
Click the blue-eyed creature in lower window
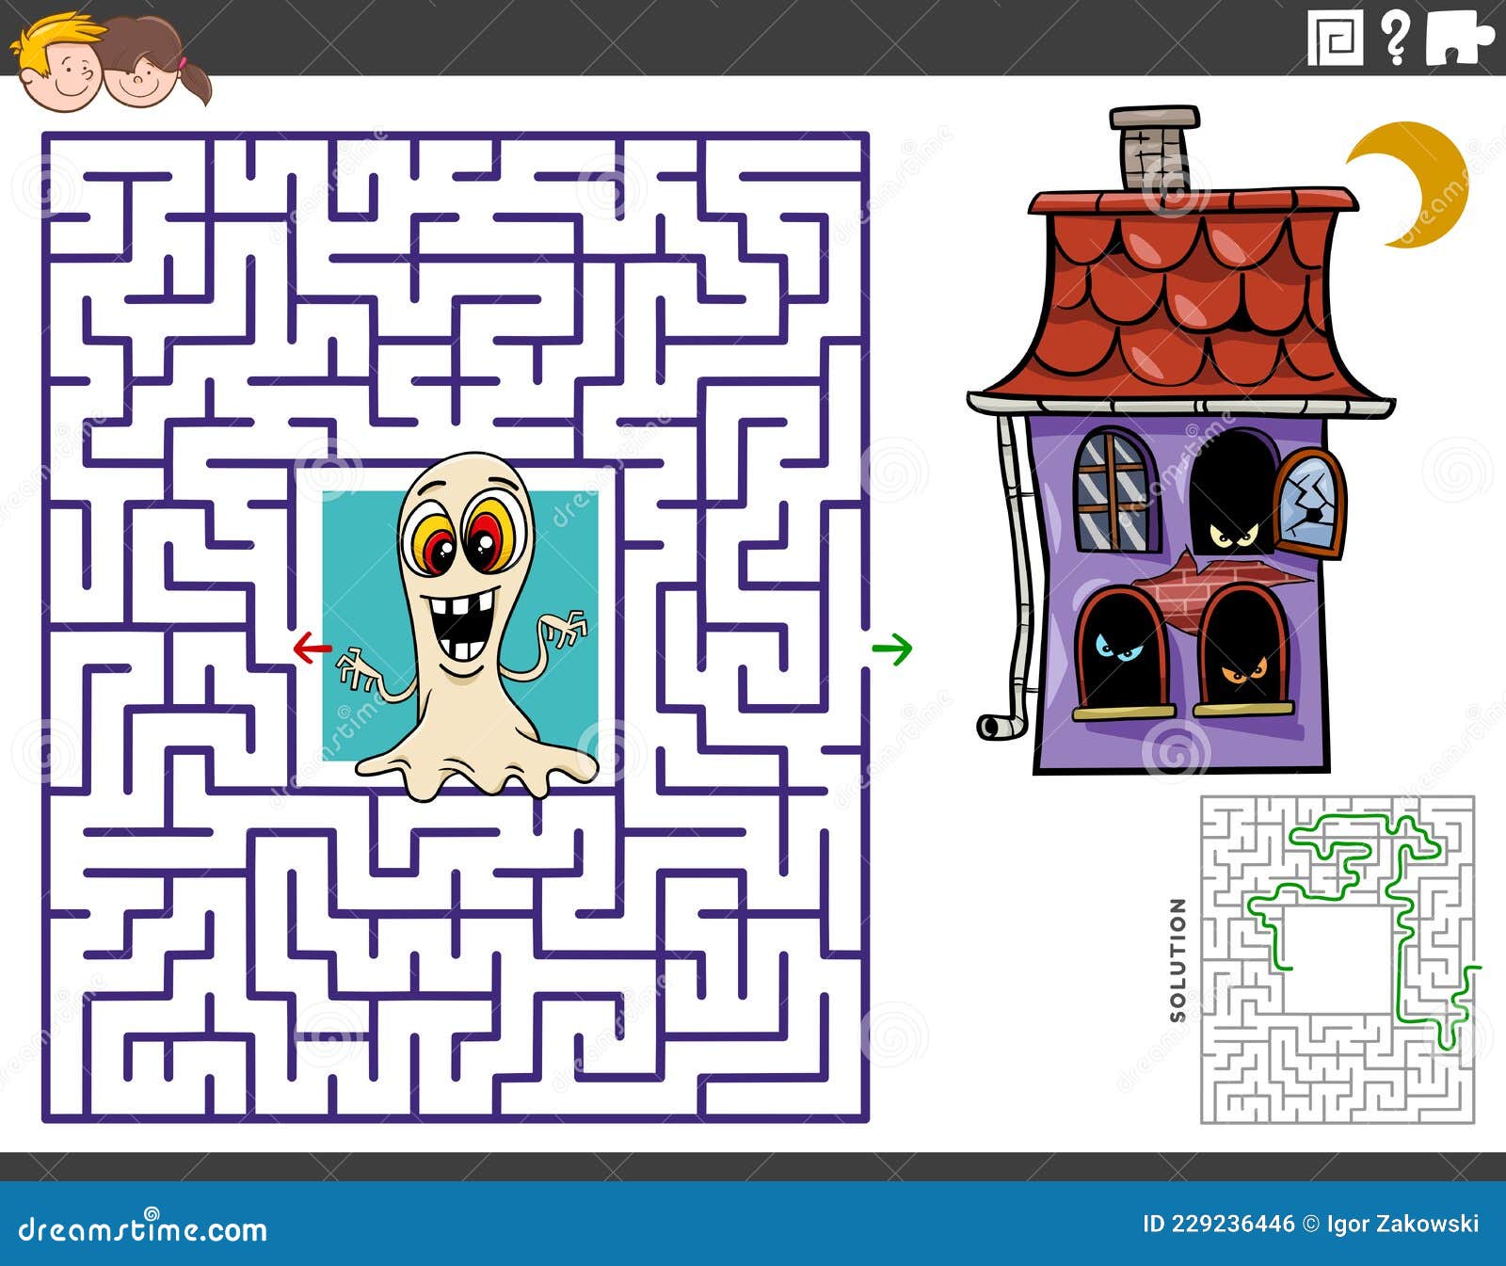click(1121, 649)
